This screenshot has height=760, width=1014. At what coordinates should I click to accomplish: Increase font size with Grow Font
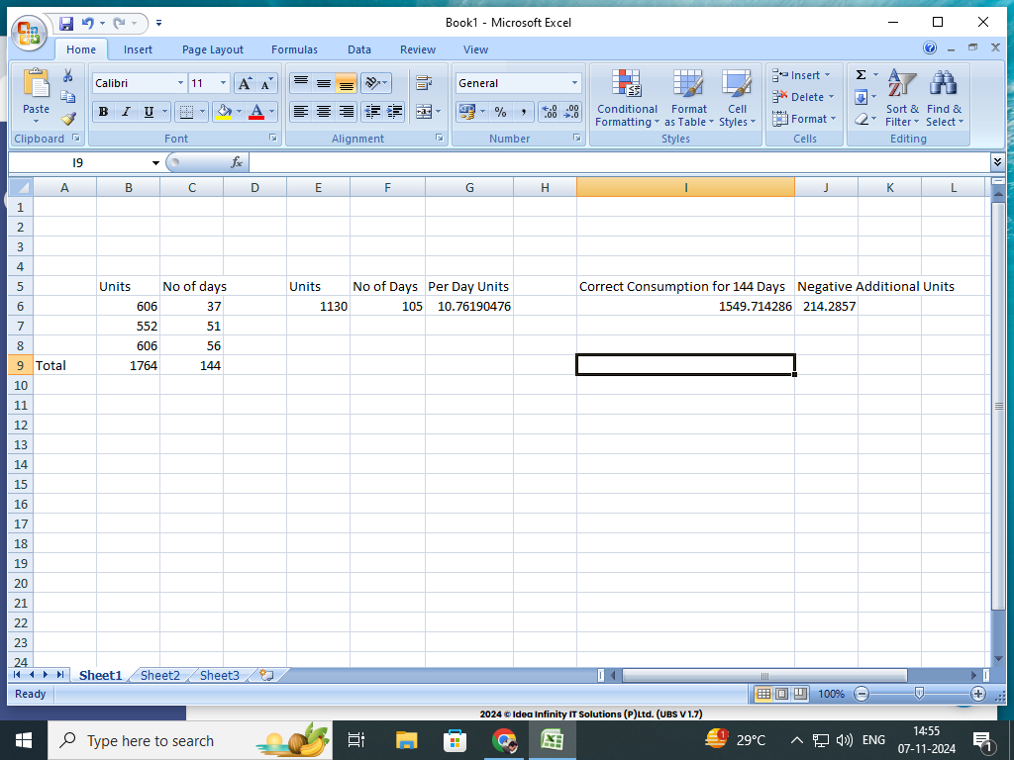click(245, 83)
